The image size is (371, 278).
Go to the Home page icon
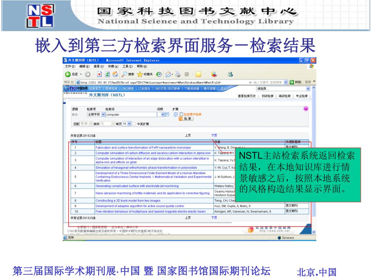pyautogui.click(x=115, y=74)
